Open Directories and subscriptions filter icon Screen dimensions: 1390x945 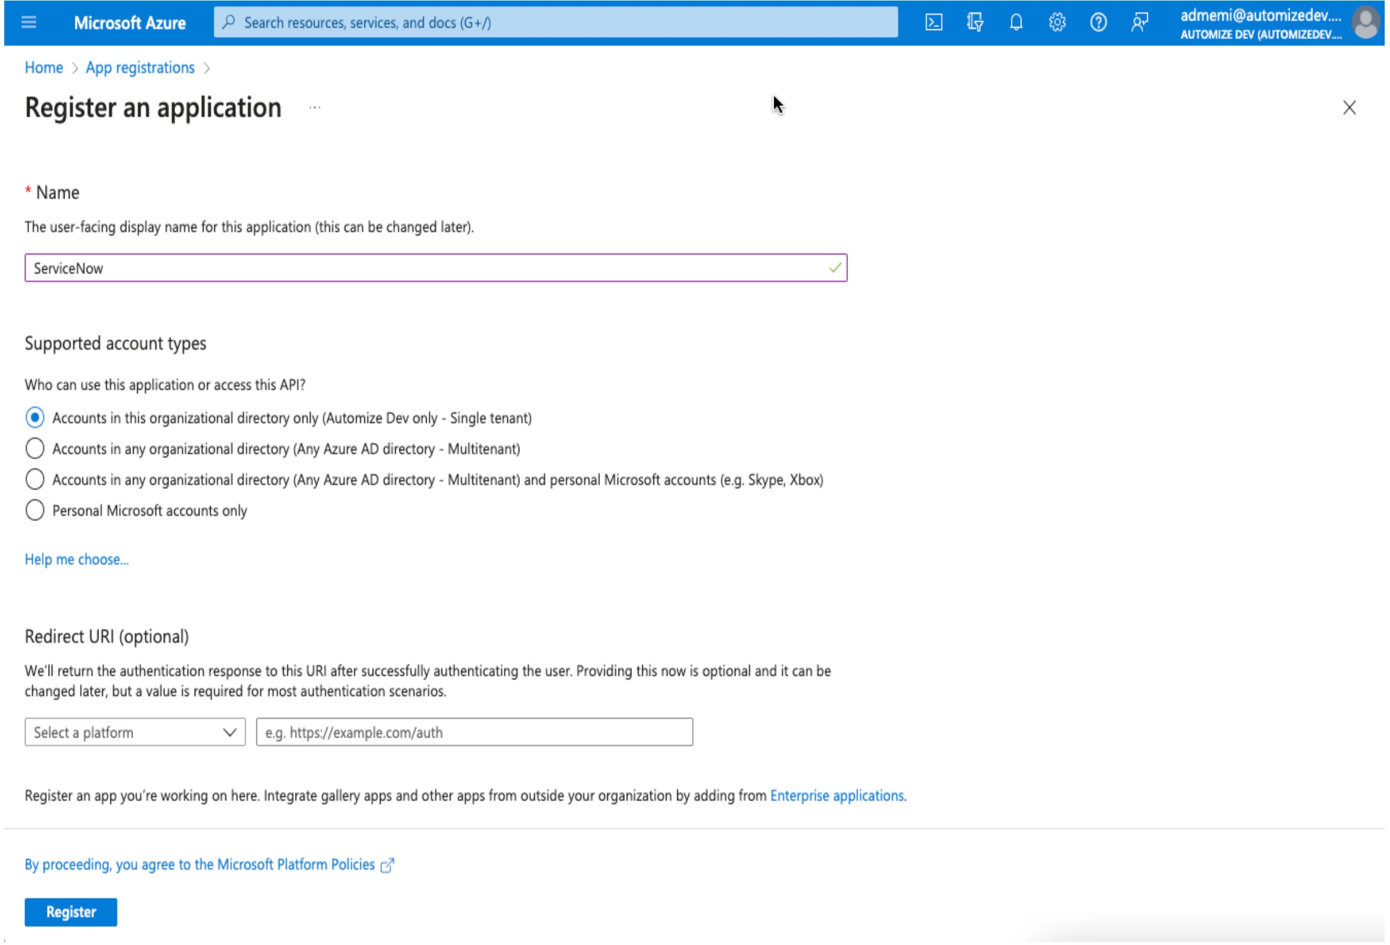pyautogui.click(x=975, y=23)
